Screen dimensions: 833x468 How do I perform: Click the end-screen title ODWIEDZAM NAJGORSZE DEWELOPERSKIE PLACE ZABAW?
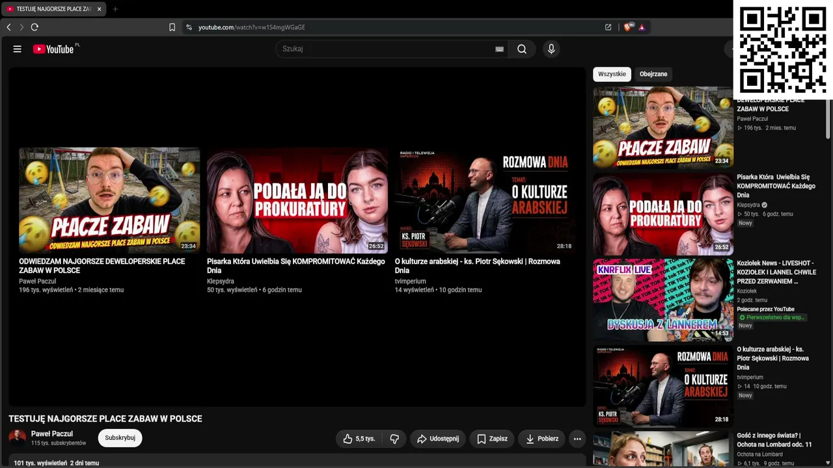point(102,266)
